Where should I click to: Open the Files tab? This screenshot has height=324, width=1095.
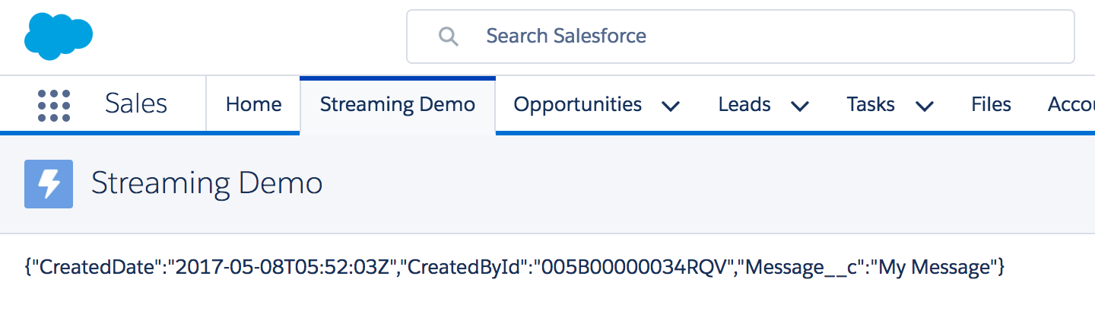[x=991, y=104]
